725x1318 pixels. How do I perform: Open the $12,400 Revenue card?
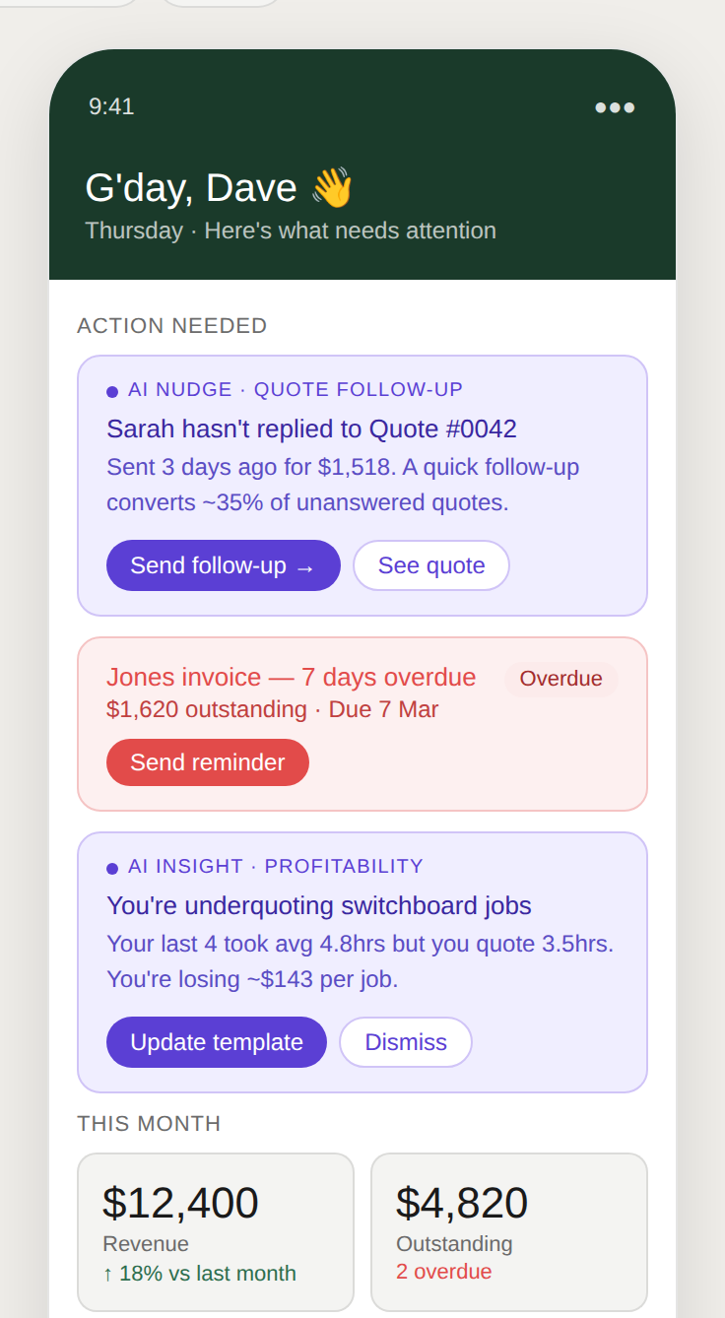pos(216,1231)
